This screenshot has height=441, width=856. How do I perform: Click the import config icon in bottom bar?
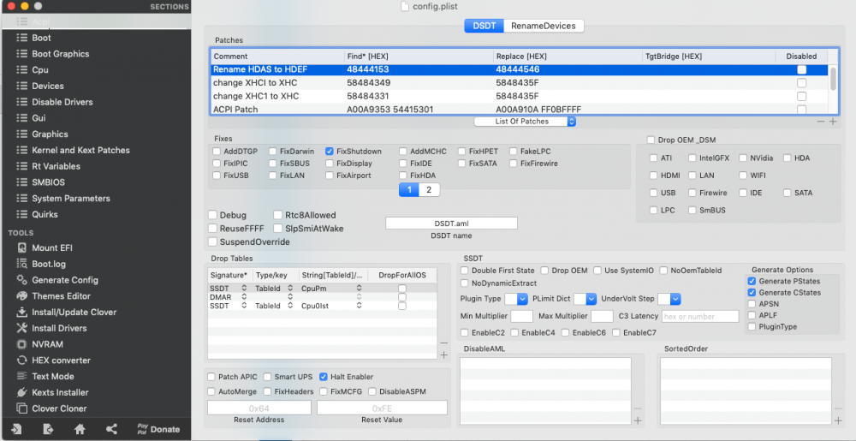(16, 429)
